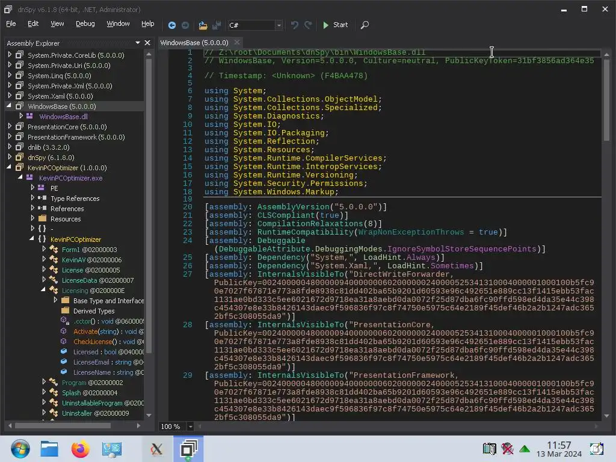Collapse the Licensing class node

[43, 289]
